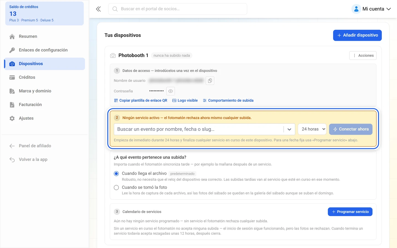Open the Mi cuenta dropdown
397x248 pixels.
click(x=371, y=9)
